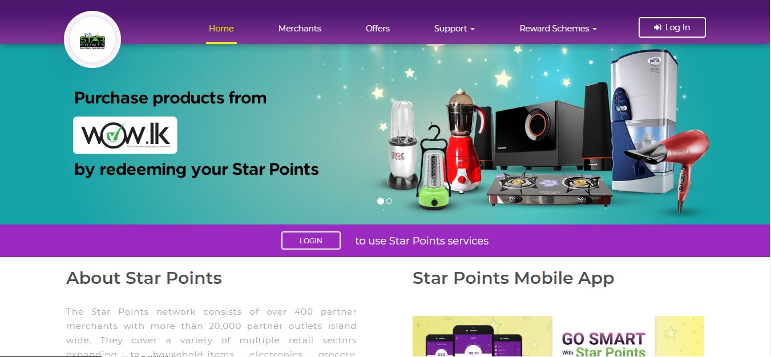Click the wow.lk logo banner

tap(125, 135)
